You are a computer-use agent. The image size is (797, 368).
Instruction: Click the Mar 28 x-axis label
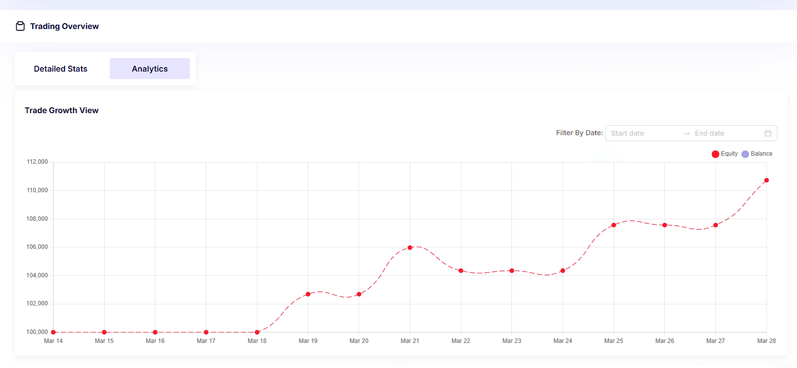pyautogui.click(x=766, y=341)
